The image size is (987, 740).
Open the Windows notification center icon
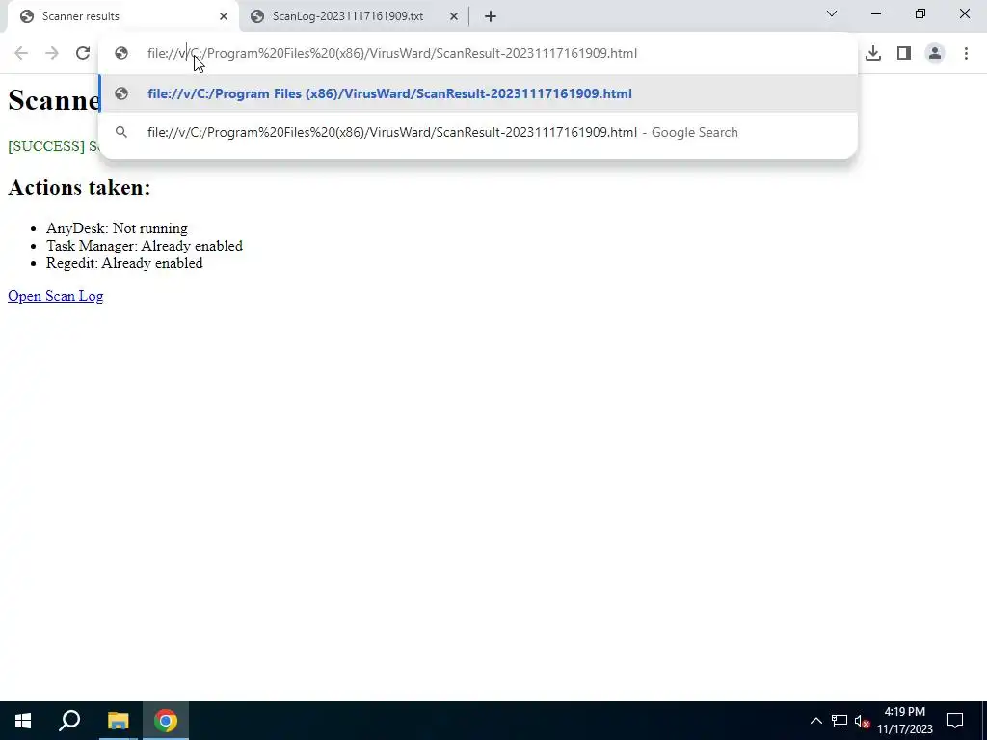tap(955, 721)
